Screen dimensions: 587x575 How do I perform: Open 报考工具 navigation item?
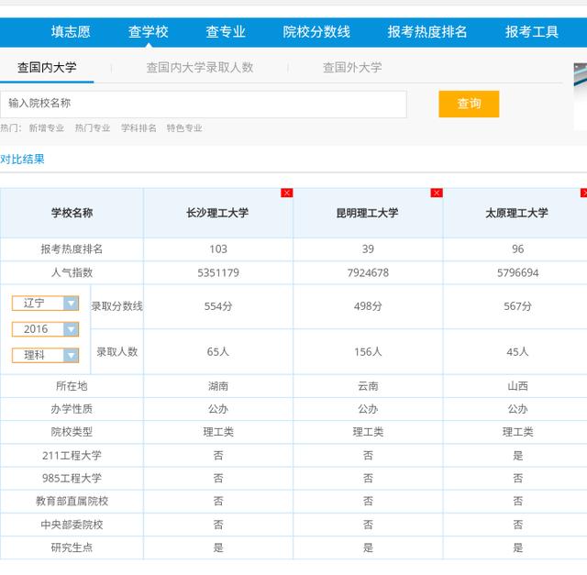[x=532, y=32]
